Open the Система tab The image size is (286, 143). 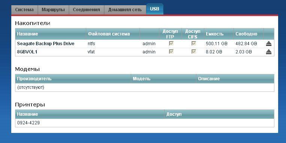(x=24, y=10)
